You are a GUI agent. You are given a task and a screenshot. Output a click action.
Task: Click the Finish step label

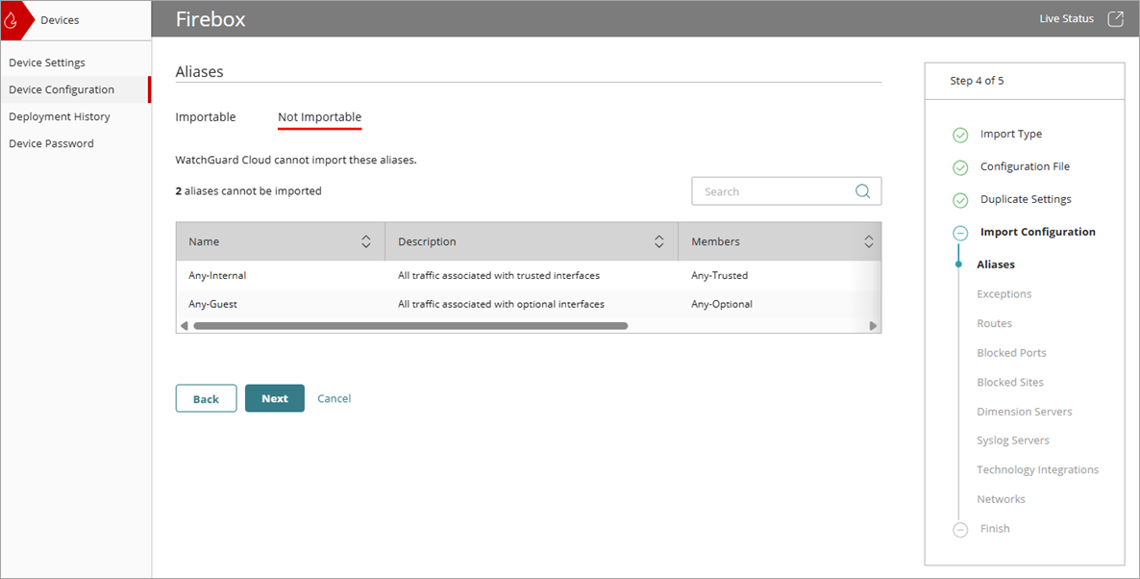pos(995,529)
